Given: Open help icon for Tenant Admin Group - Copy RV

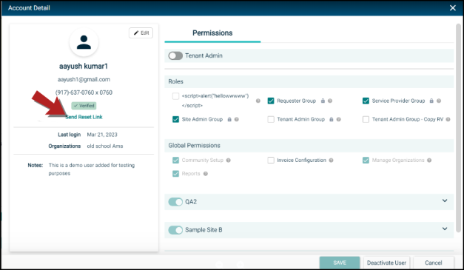Looking at the screenshot, I should pos(448,120).
